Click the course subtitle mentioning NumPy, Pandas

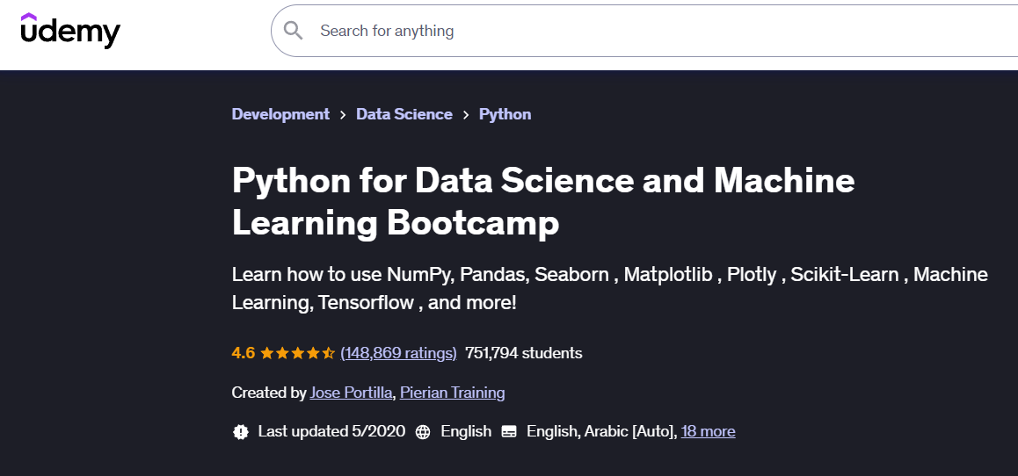coord(609,288)
